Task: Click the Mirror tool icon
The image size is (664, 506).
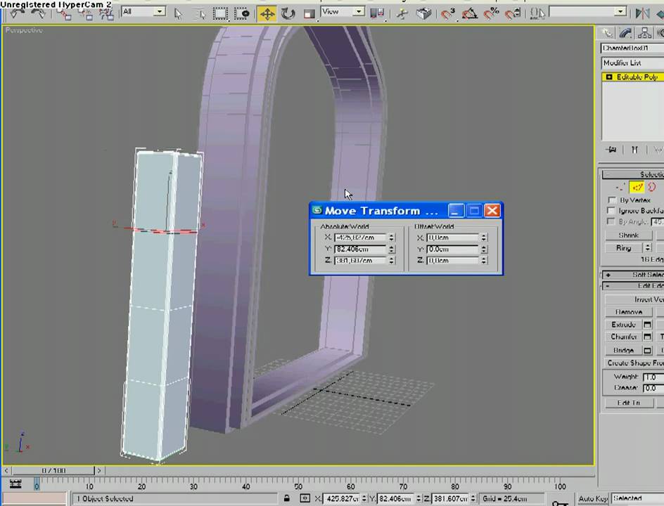Action: (x=642, y=13)
